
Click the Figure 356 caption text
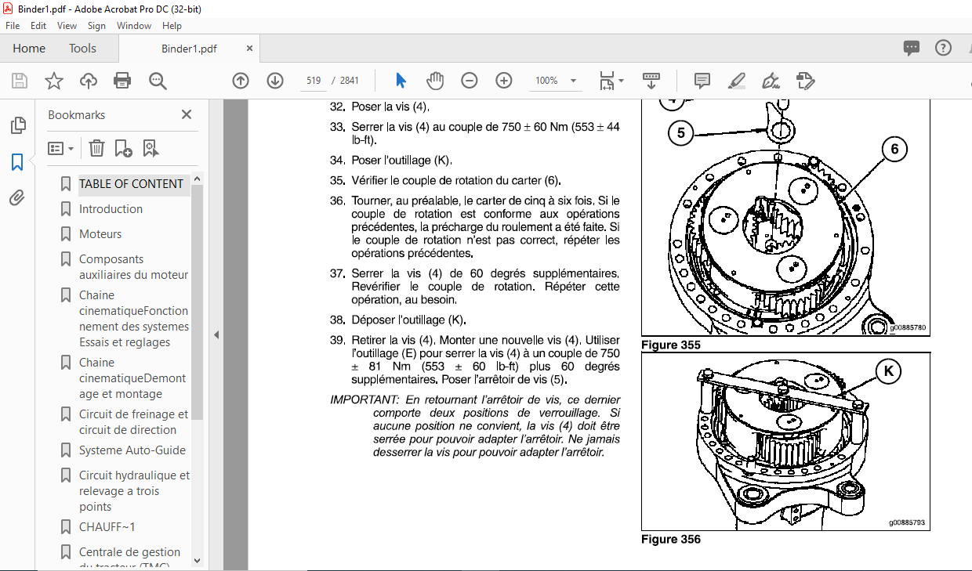click(x=671, y=539)
